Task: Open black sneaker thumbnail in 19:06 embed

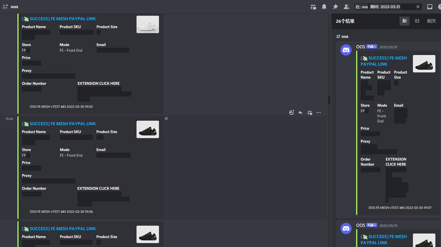Action: click(x=148, y=129)
